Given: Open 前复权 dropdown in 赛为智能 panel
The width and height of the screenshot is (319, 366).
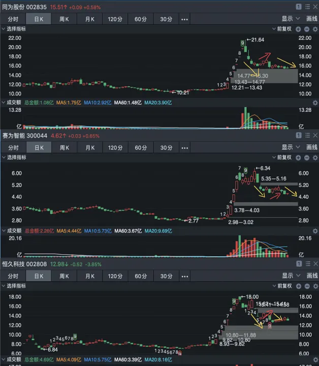Looking at the screenshot, I should pos(282,158).
